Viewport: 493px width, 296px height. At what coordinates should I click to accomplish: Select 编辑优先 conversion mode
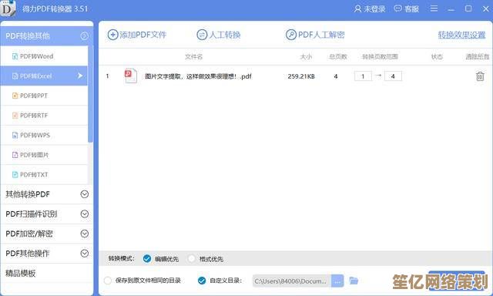[x=147, y=258]
